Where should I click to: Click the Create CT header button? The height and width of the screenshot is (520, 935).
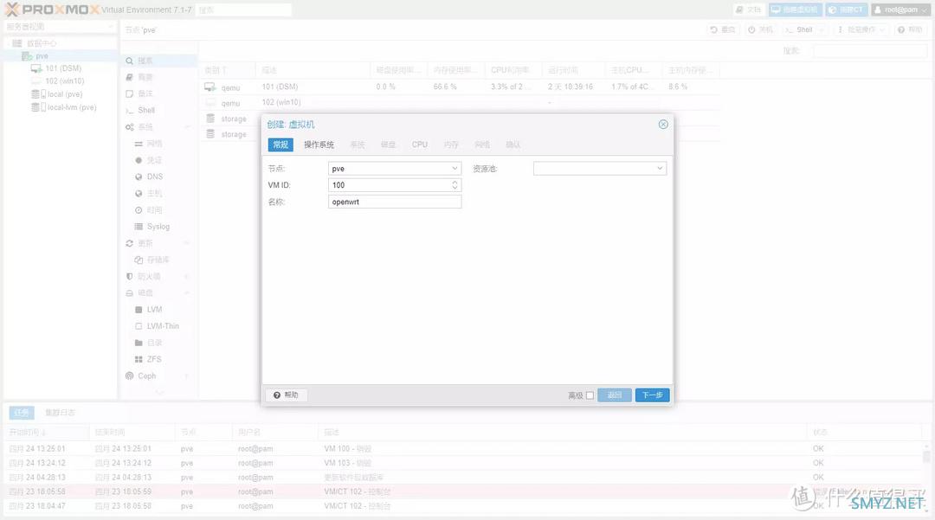point(846,10)
